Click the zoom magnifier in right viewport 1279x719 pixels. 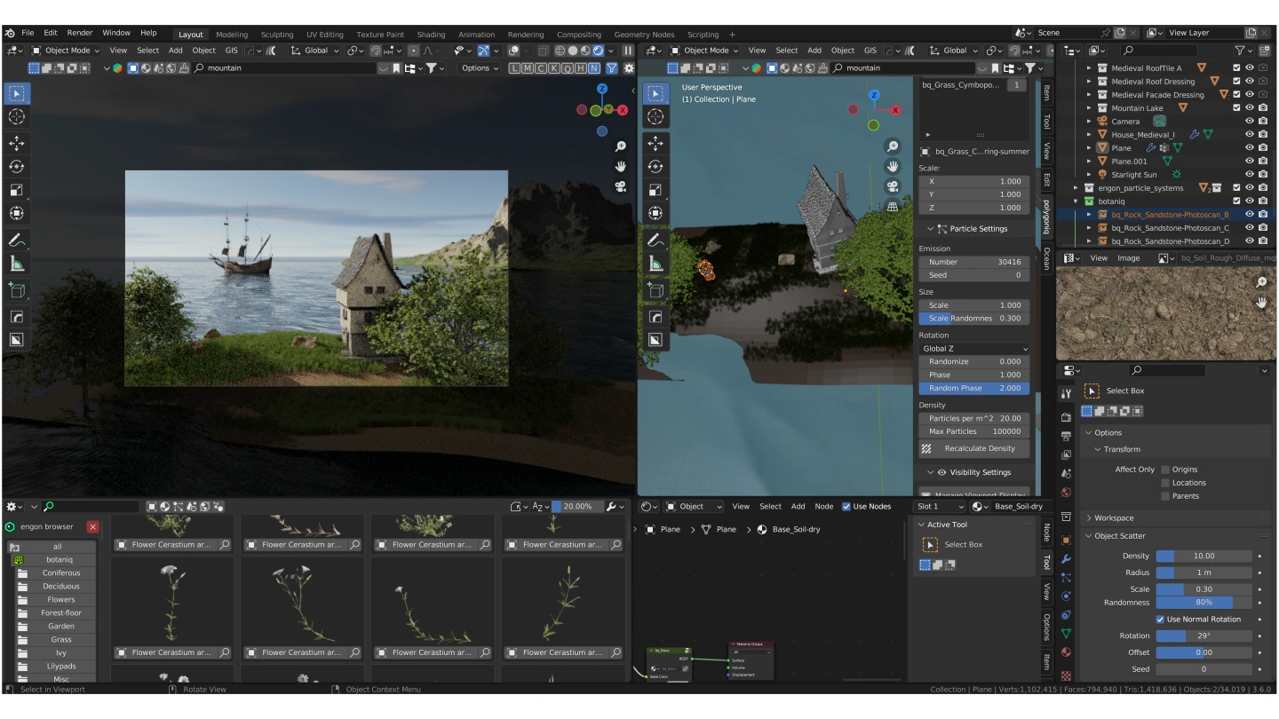point(893,146)
